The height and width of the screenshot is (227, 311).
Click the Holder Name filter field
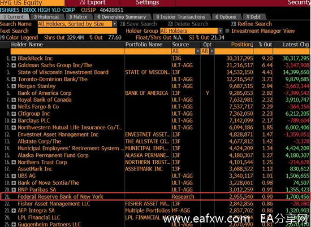(x=67, y=51)
